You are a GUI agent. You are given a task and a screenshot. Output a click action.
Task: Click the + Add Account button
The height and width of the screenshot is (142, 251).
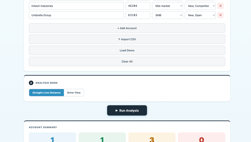[127, 28]
